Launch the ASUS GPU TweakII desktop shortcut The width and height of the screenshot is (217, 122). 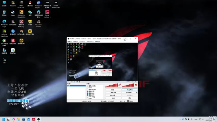pos(39,24)
